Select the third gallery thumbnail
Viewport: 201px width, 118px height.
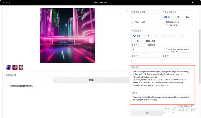(x=21, y=67)
